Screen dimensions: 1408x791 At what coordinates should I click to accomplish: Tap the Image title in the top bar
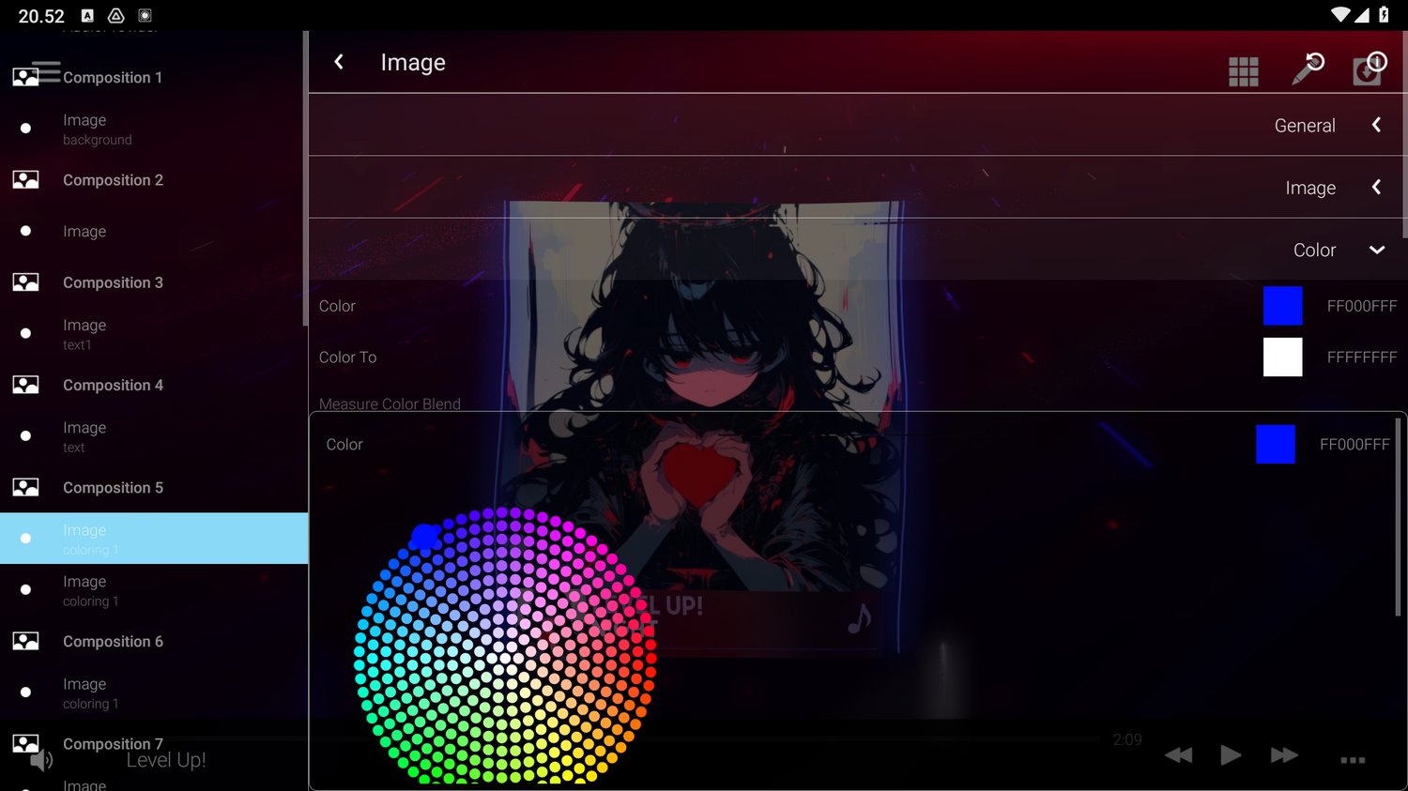pos(413,63)
